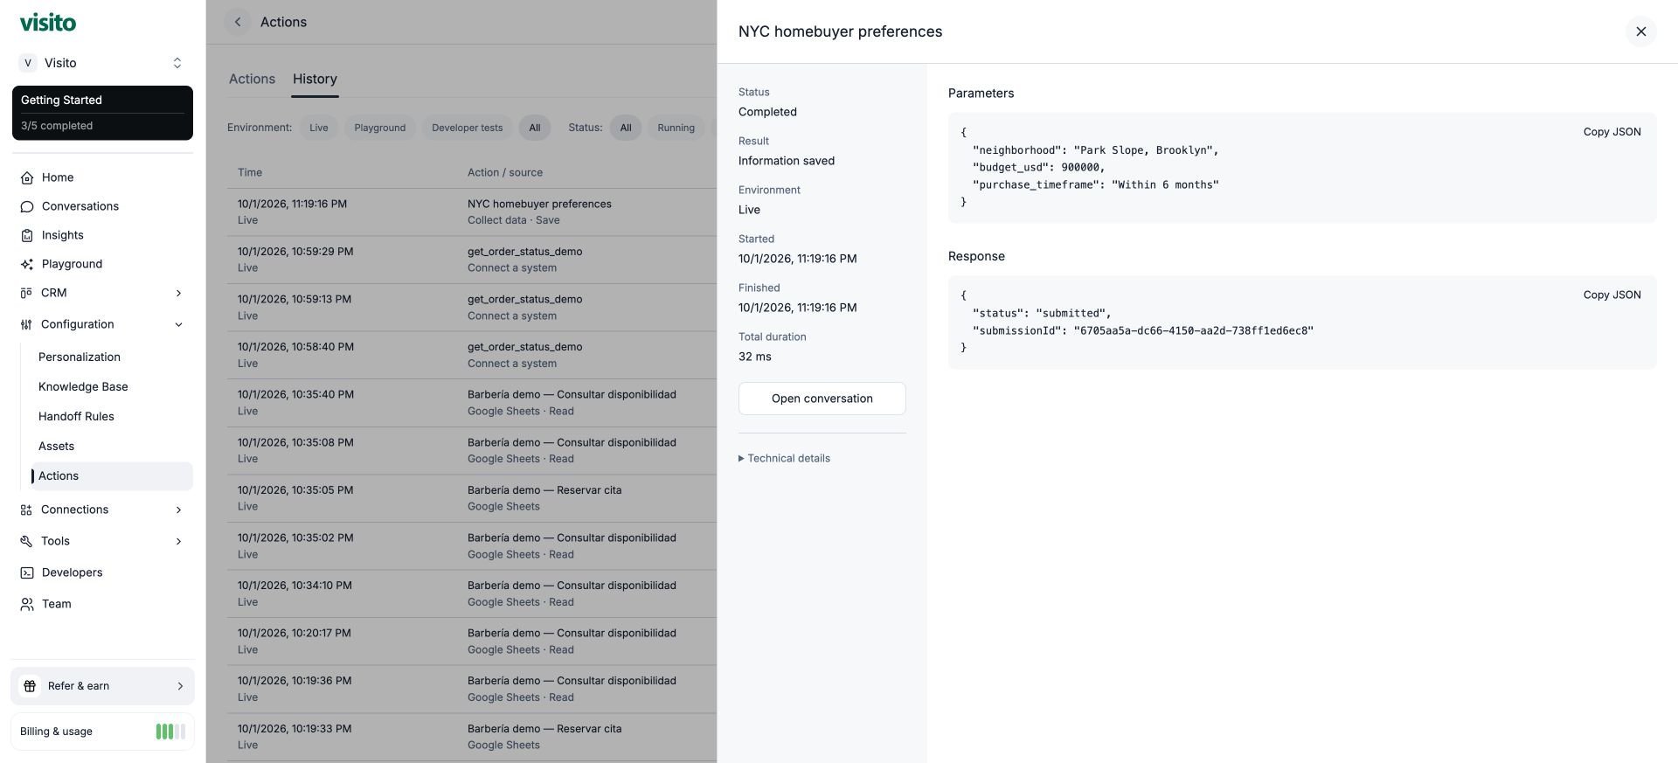Open Knowledge Base in the sidebar
This screenshot has width=1678, height=763.
pos(112,387)
